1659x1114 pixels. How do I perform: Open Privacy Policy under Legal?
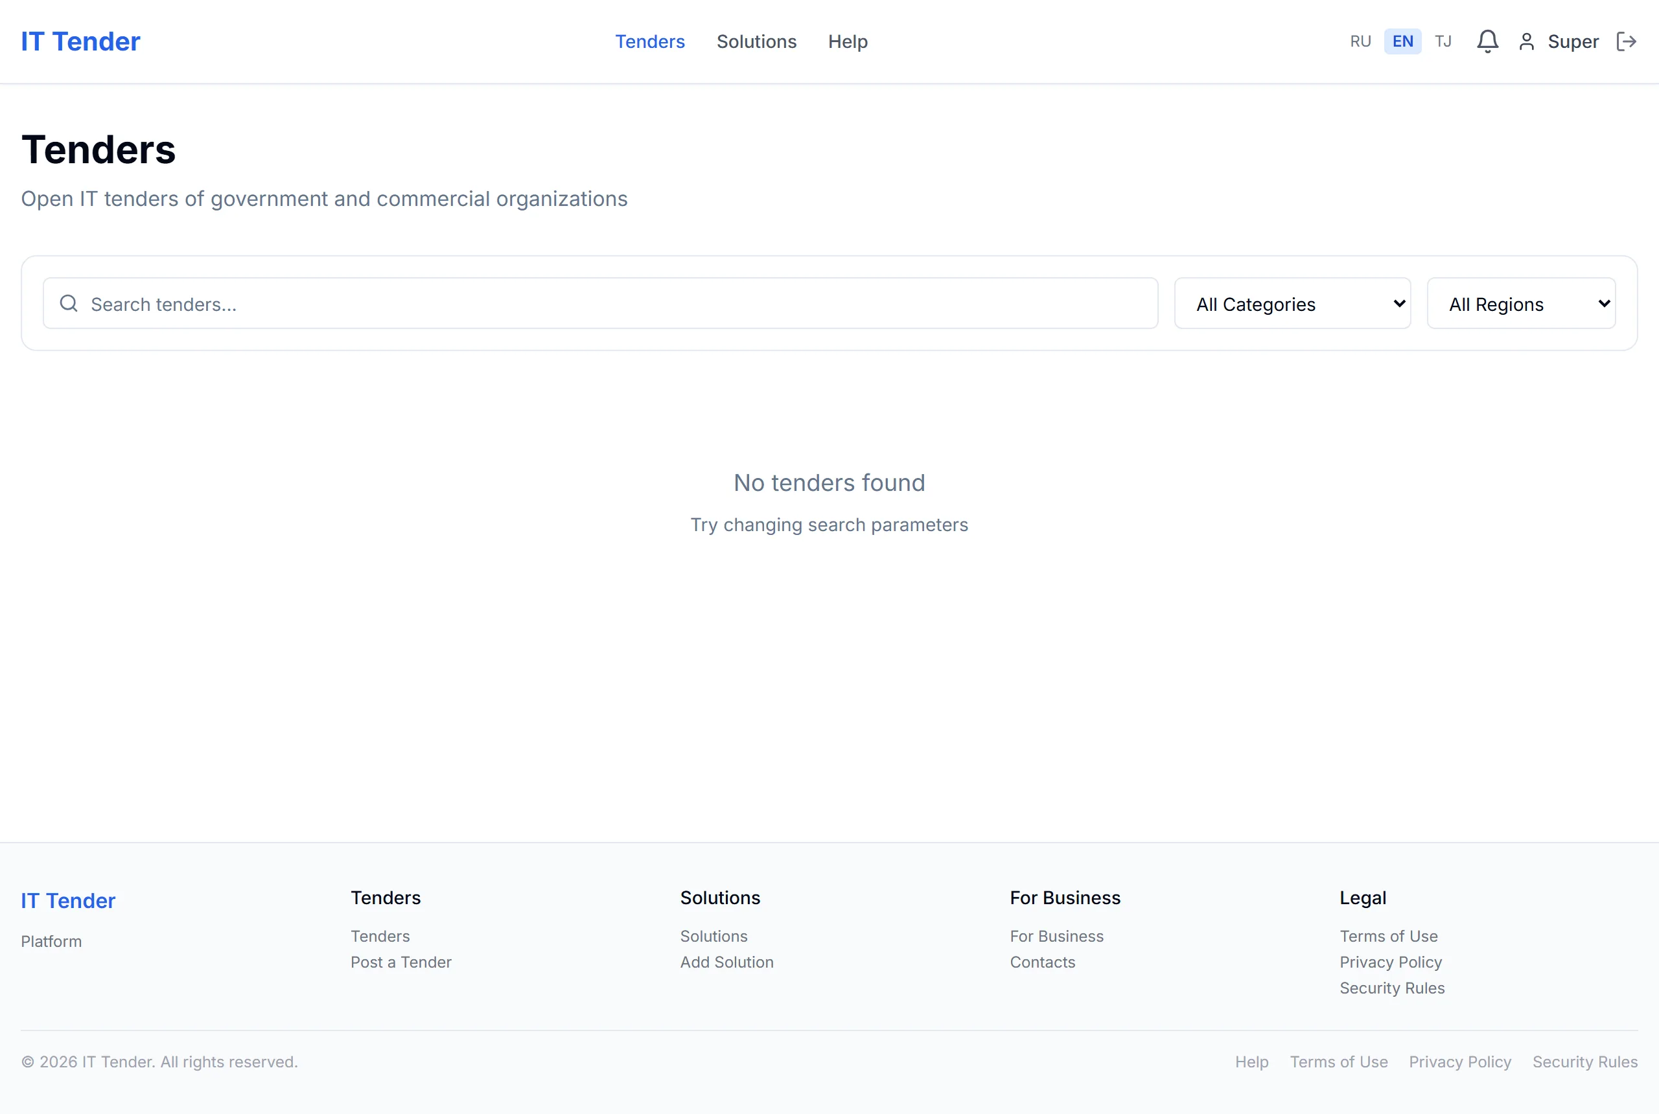[1390, 962]
